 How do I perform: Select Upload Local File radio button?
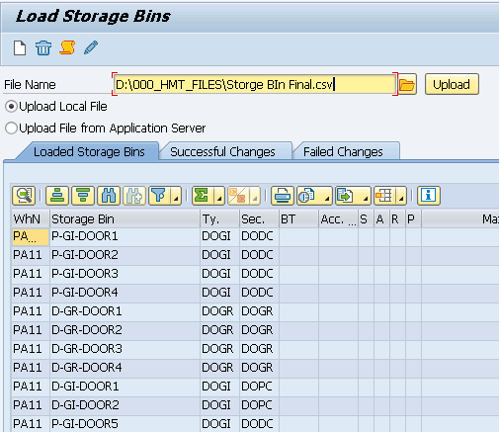(11, 107)
